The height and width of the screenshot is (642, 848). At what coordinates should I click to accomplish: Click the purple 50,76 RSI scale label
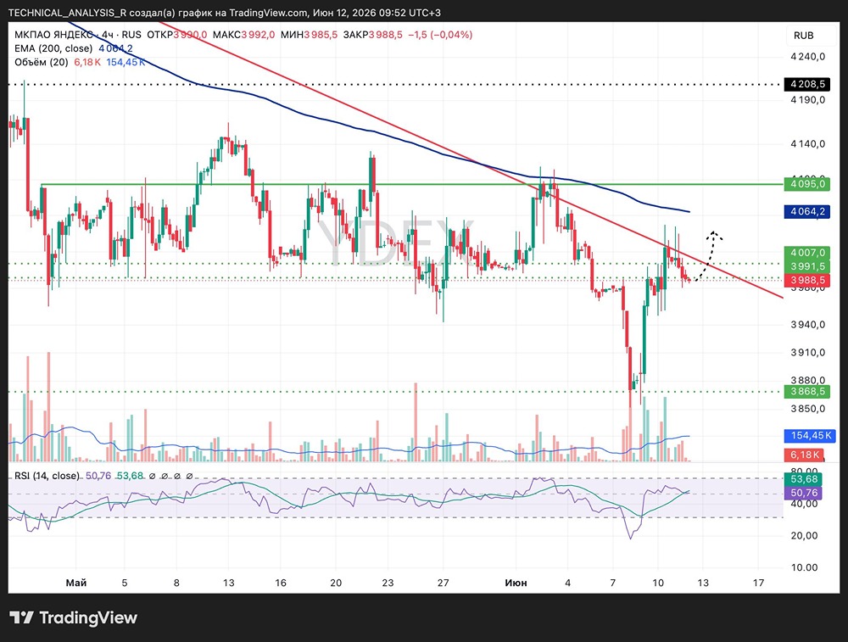pyautogui.click(x=803, y=493)
